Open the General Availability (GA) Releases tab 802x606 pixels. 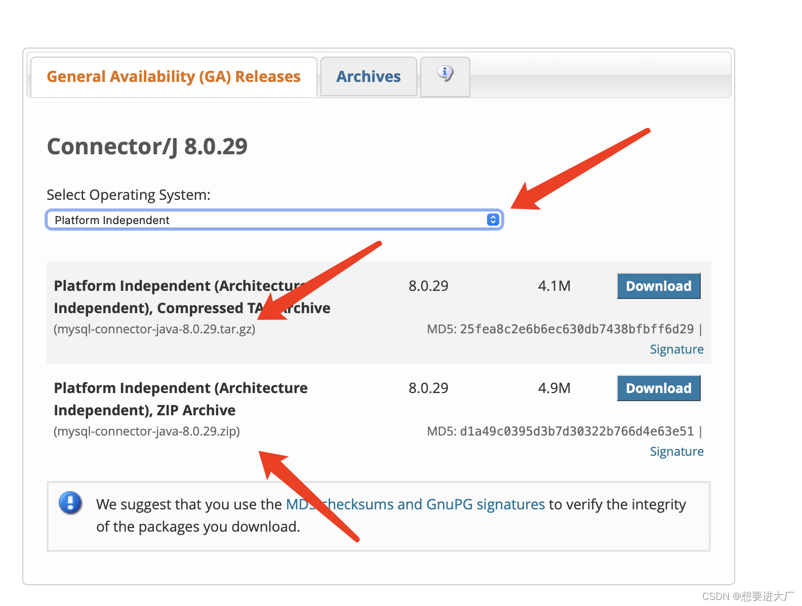pyautogui.click(x=174, y=76)
